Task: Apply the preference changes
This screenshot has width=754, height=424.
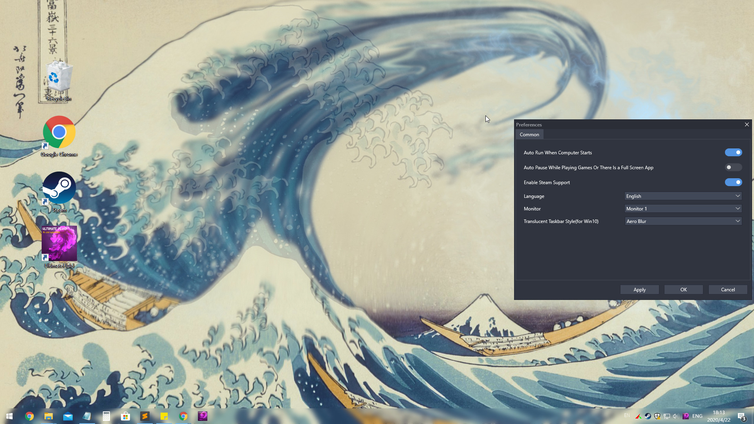Action: [x=639, y=289]
